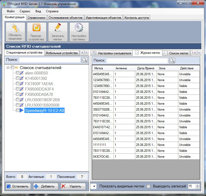Open the dropdown arrow beside Показать видимые метки
Image resolution: width=206 pixels, height=196 pixels.
pos(94,186)
